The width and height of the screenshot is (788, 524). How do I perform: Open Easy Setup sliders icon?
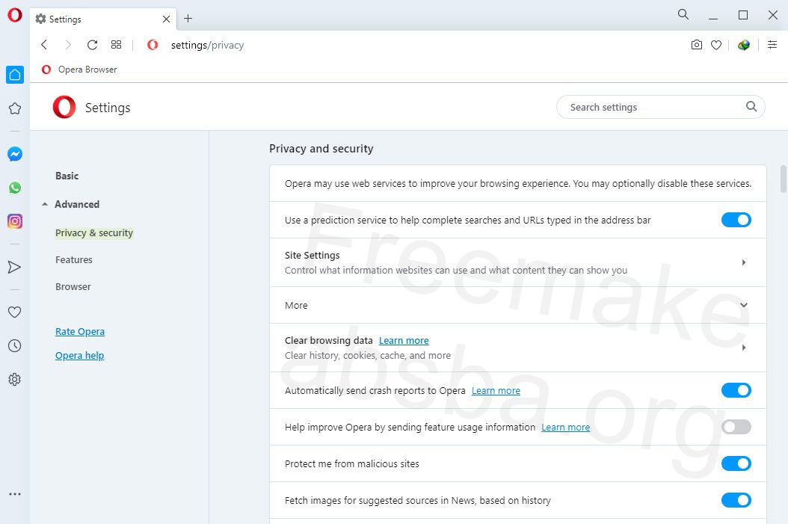coord(772,45)
